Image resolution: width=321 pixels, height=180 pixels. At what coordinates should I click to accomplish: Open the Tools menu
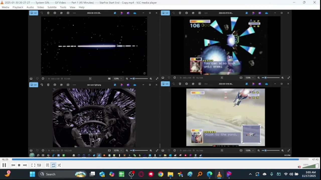pos(63,7)
